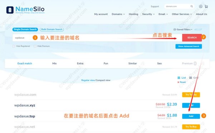Click Try To Buy for wpdaxue.net
The image size is (215, 133).
click(191, 127)
